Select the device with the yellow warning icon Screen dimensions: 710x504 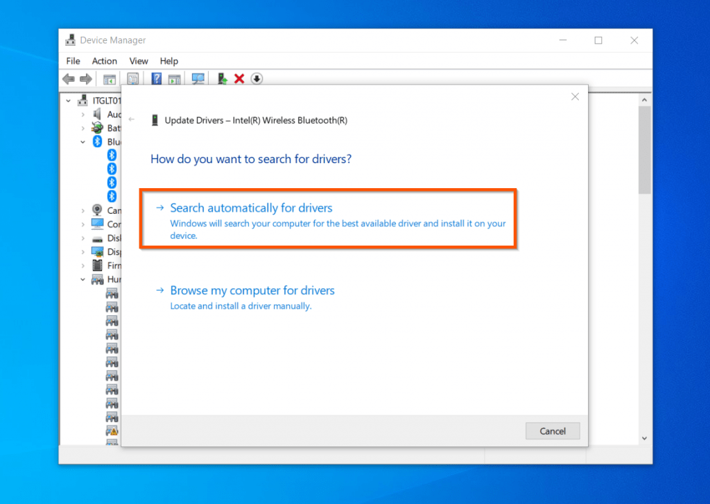point(112,430)
